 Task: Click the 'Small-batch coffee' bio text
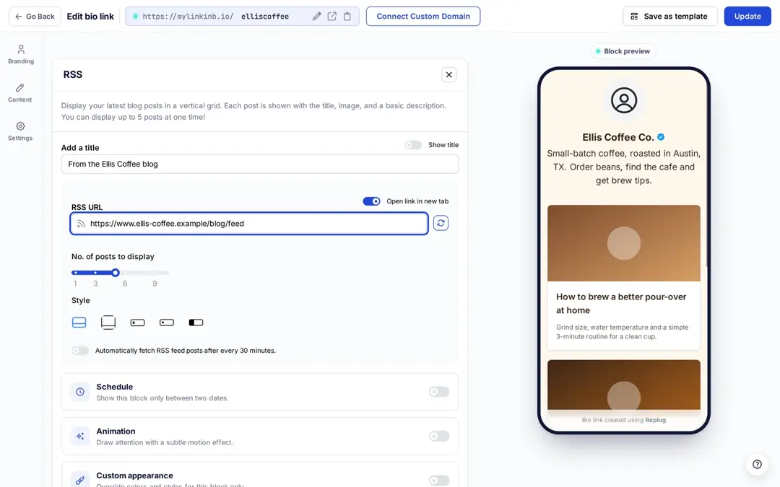tap(624, 167)
